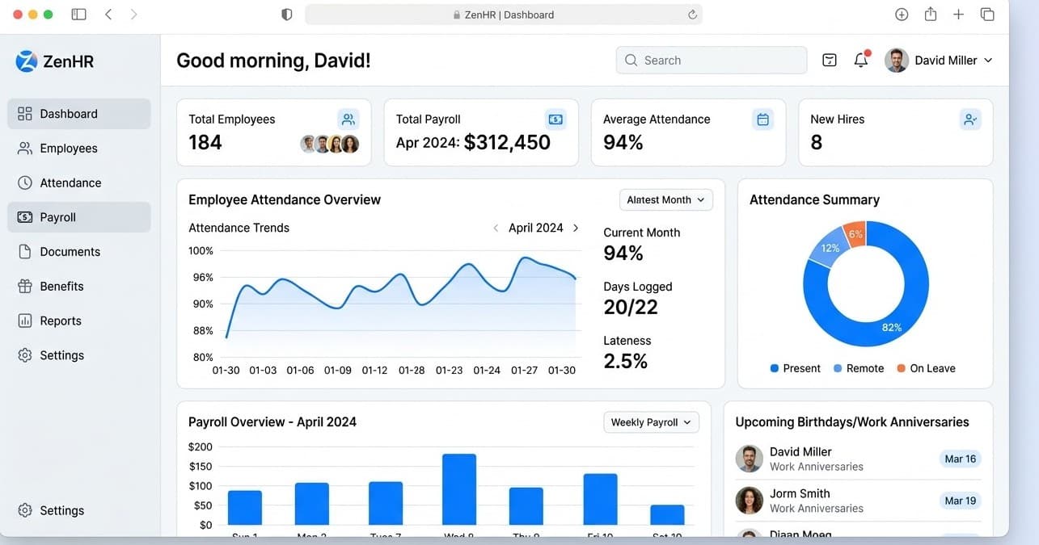Click the Total Employees value 184

205,143
